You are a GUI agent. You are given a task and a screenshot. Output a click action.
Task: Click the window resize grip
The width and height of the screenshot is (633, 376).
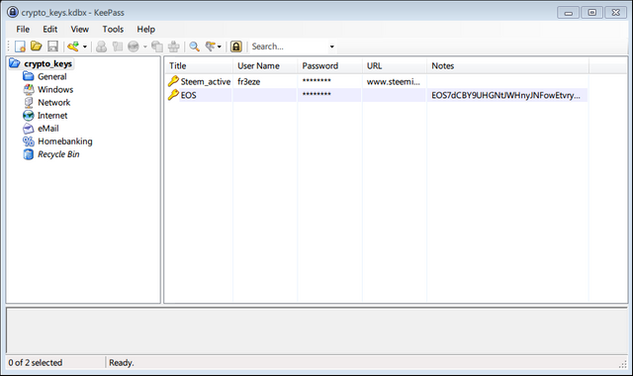[x=623, y=364]
